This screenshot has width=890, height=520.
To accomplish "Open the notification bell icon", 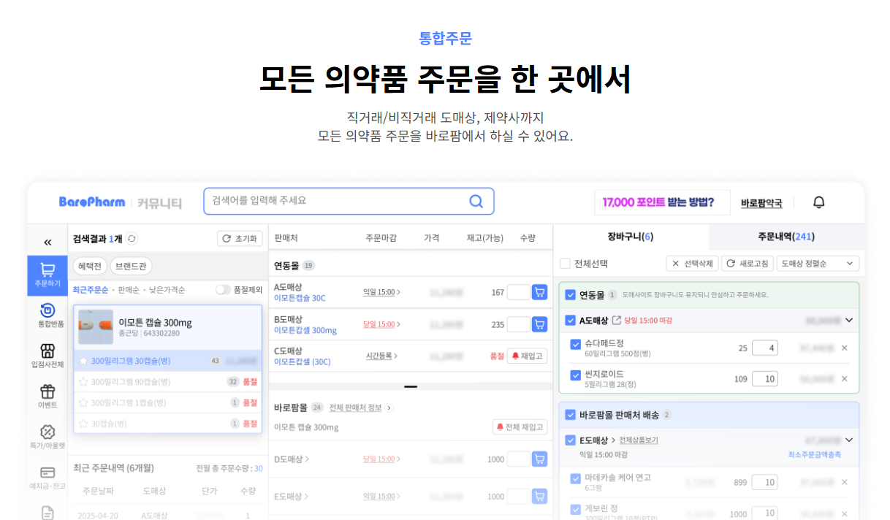I will pyautogui.click(x=818, y=202).
